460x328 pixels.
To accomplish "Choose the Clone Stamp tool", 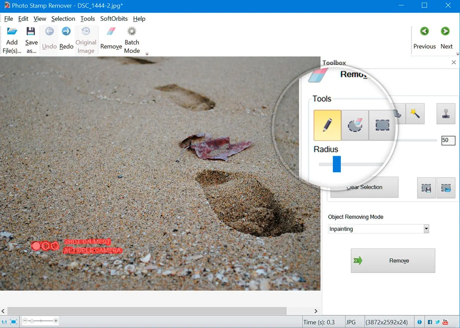I will [446, 114].
